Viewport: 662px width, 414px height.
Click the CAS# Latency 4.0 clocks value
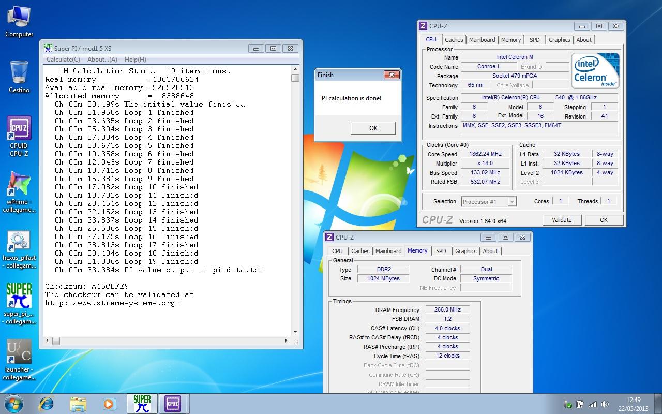point(447,328)
